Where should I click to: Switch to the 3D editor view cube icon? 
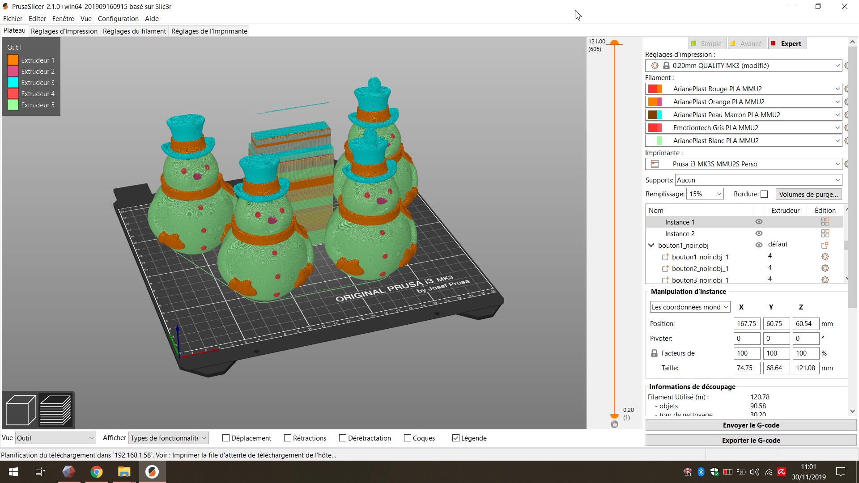21,410
